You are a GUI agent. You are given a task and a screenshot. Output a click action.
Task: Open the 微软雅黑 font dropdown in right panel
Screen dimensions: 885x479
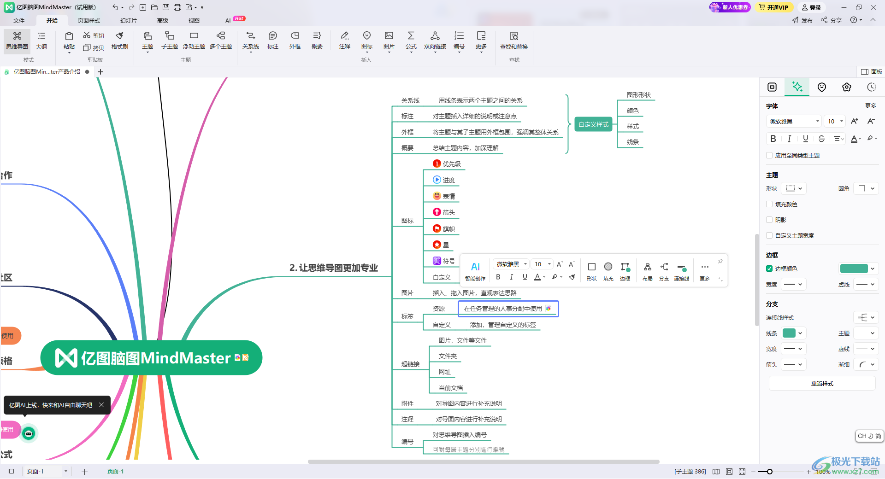coord(794,122)
